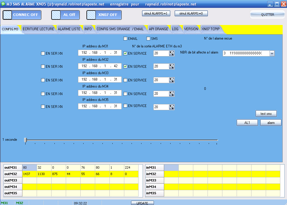Click the IP address field of M32

click(100, 66)
